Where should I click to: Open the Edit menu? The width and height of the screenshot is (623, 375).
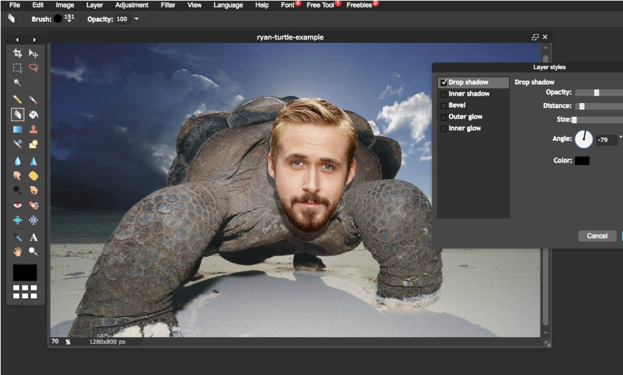[x=38, y=5]
